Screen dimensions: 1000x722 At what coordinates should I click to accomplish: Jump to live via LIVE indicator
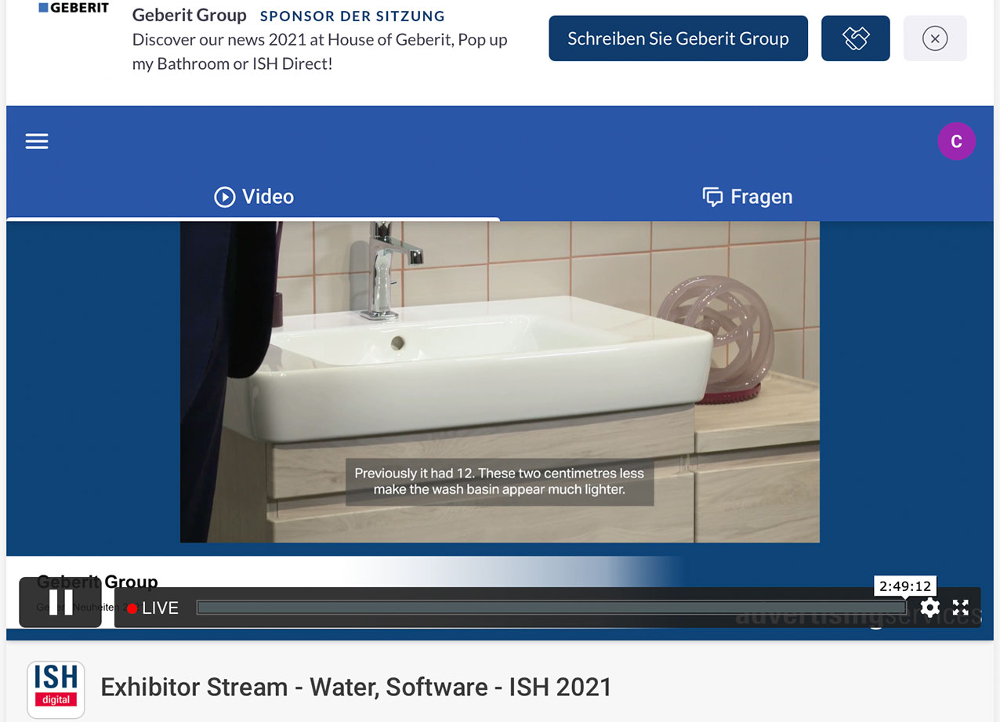(x=153, y=608)
